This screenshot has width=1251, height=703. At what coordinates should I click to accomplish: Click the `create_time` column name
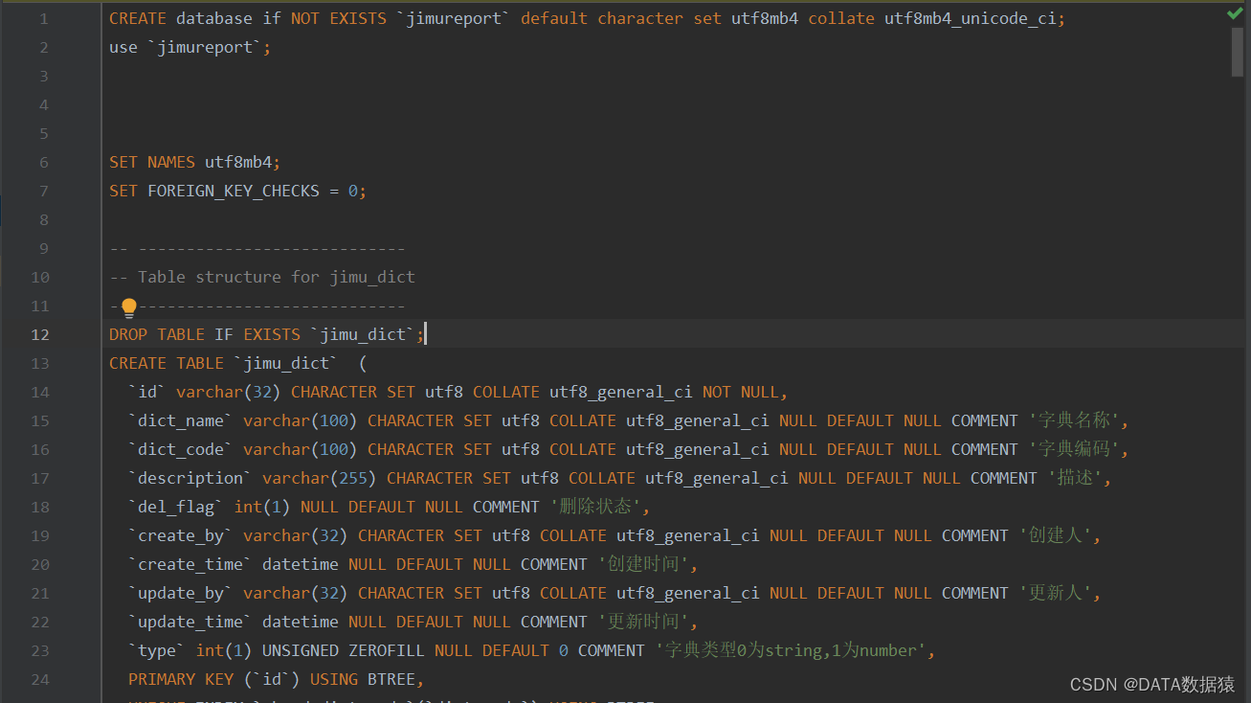(x=190, y=564)
